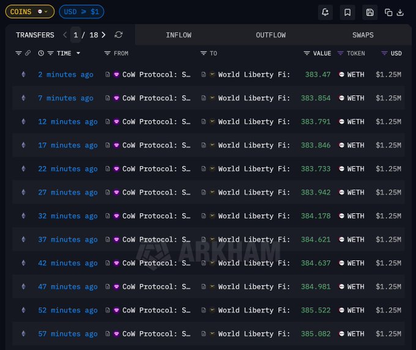Open the FROM column filter
Image resolution: width=416 pixels, height=350 pixels.
[108, 53]
